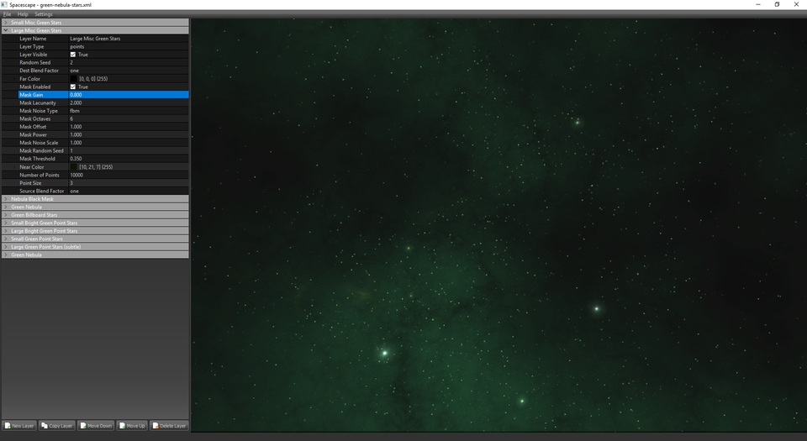Expand the Nebula Black Mask layer
Image resolution: width=807 pixels, height=441 pixels.
[x=6, y=199]
